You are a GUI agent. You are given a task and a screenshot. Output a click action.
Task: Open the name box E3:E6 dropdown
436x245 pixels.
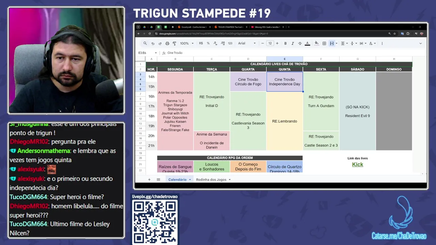pos(156,53)
